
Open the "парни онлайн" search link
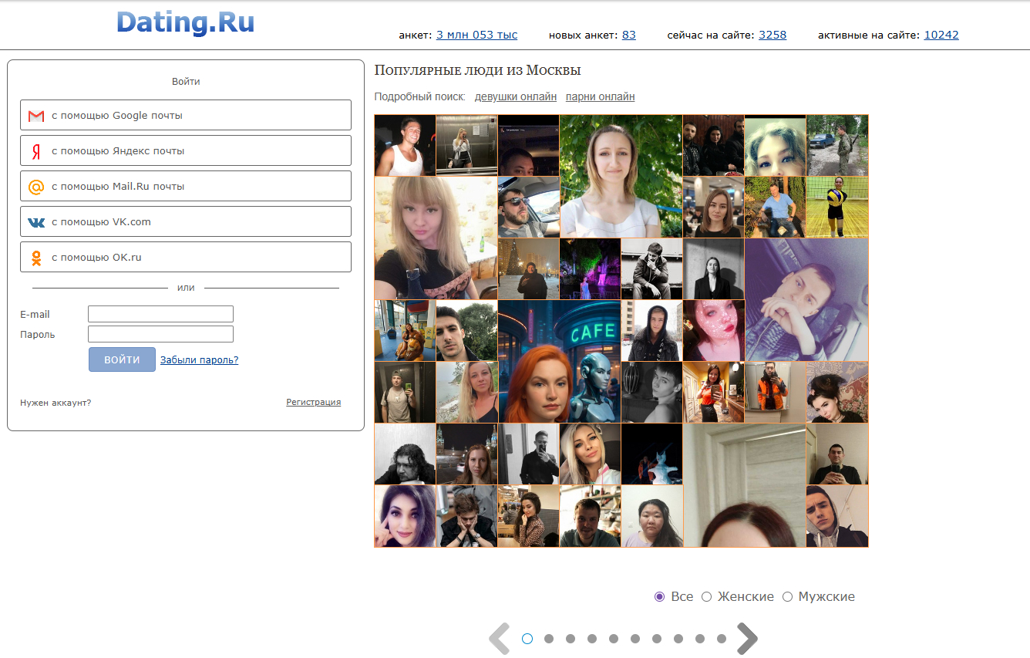click(600, 96)
